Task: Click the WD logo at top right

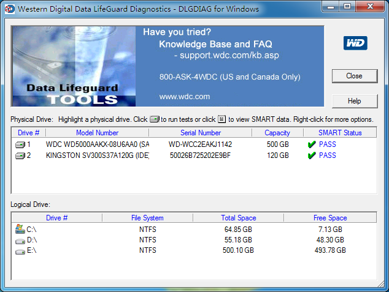Action: (x=355, y=43)
